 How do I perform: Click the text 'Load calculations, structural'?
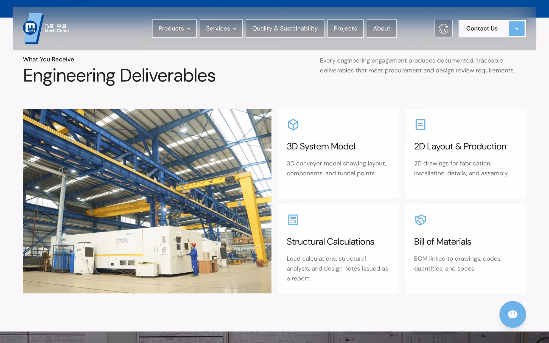click(x=326, y=258)
